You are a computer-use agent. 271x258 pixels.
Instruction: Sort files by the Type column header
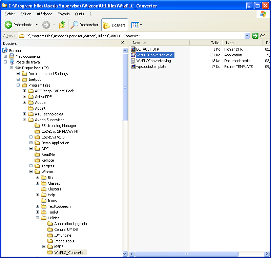pos(243,43)
